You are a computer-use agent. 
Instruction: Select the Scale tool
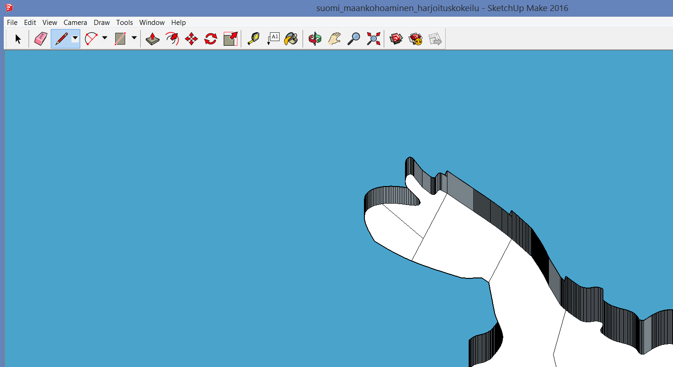(230, 39)
